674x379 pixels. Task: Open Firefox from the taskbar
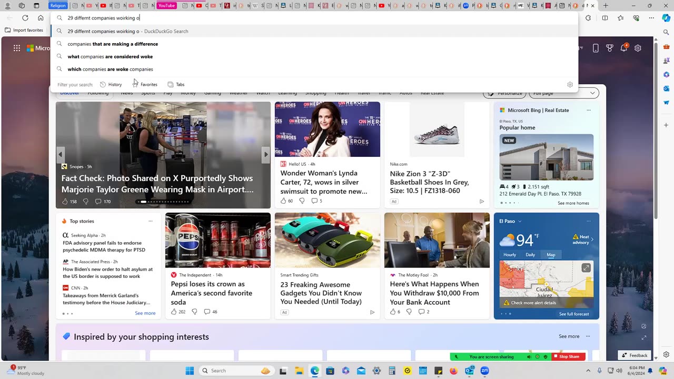(454, 371)
